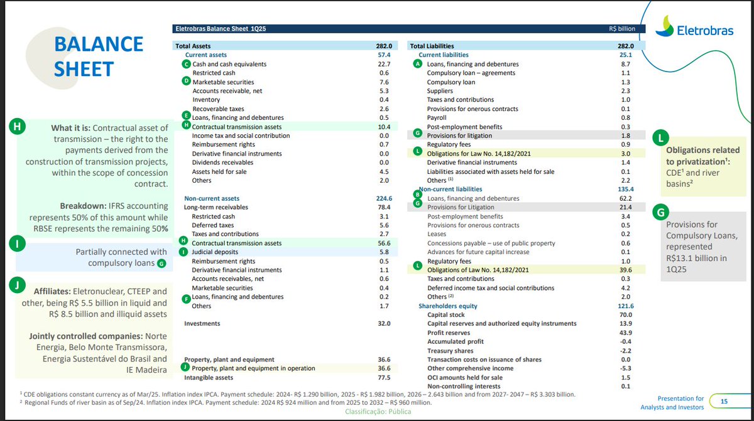Screen dimensions: 754x421
Task: Click the B badge beside non-current liabilities Loans, financing and debentures
Action: (x=419, y=195)
